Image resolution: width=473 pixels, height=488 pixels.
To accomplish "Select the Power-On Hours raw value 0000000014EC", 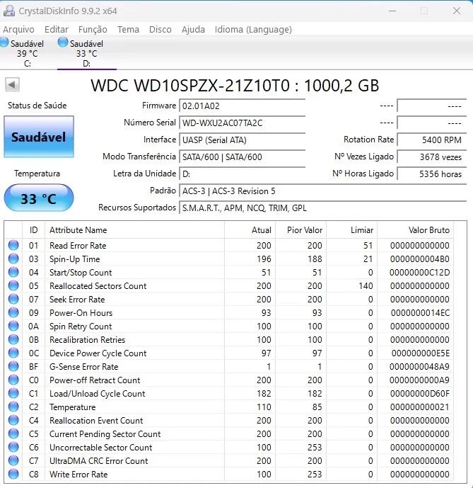I will click(x=420, y=313).
